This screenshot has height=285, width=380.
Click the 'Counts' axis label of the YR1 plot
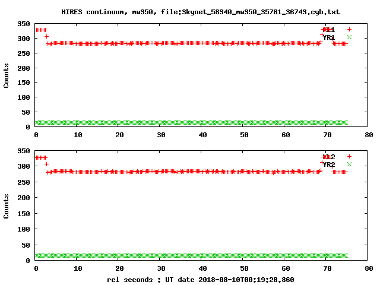tap(6, 75)
